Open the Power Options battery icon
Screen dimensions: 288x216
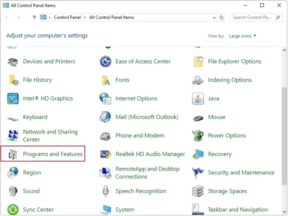198,135
